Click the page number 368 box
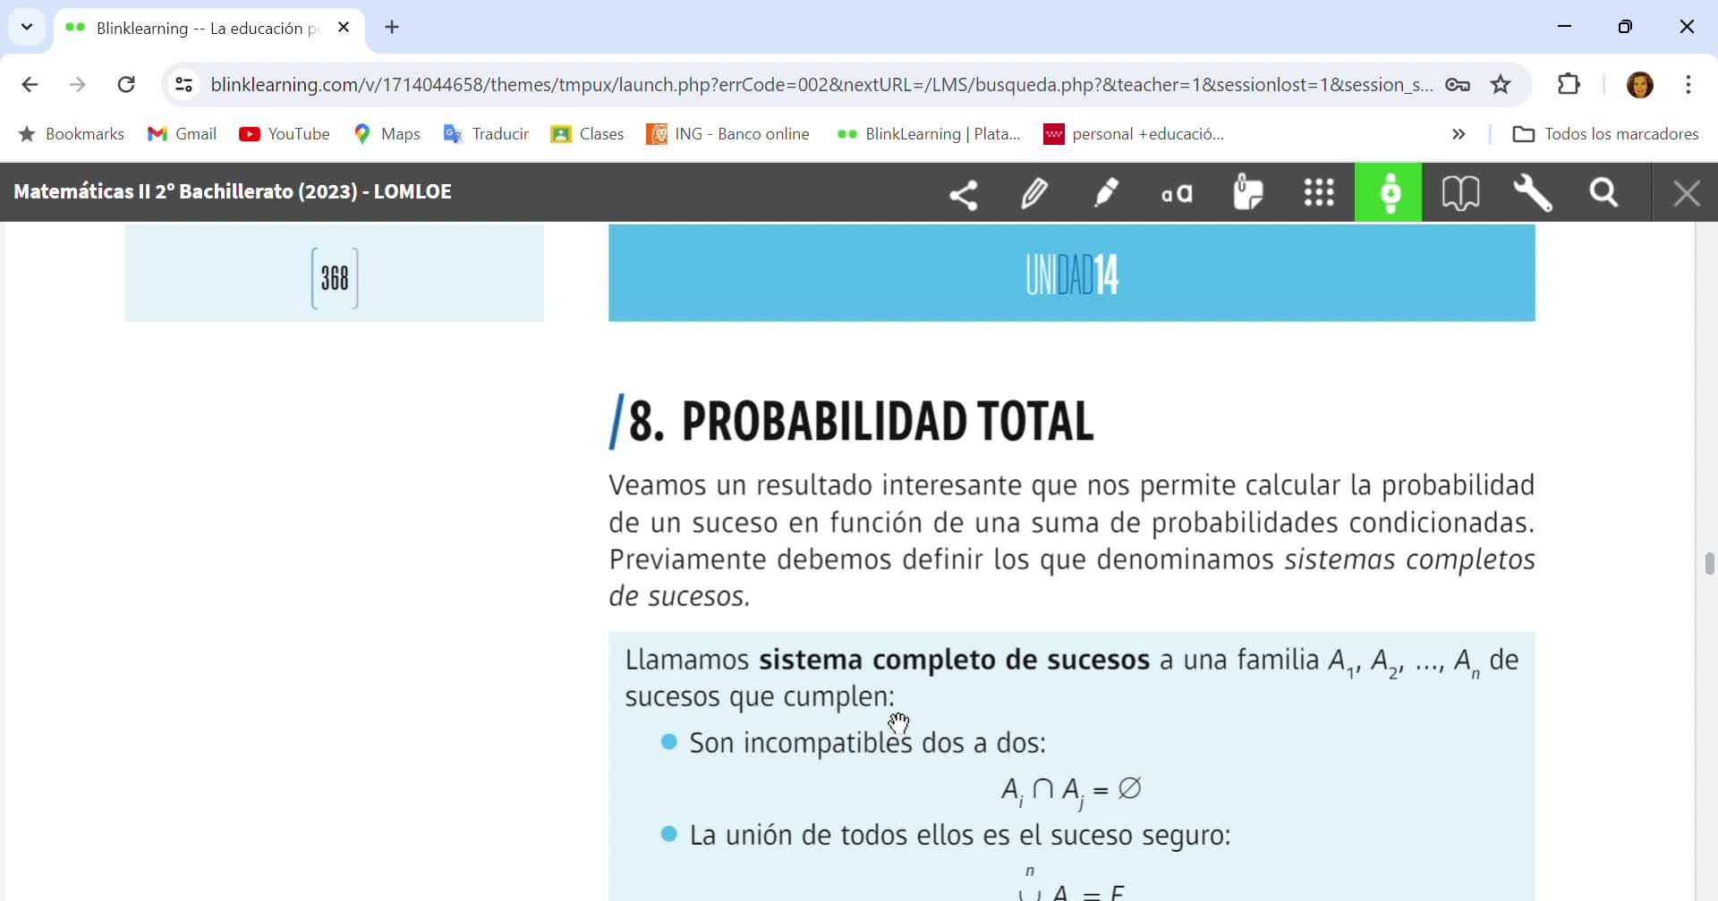 [335, 278]
